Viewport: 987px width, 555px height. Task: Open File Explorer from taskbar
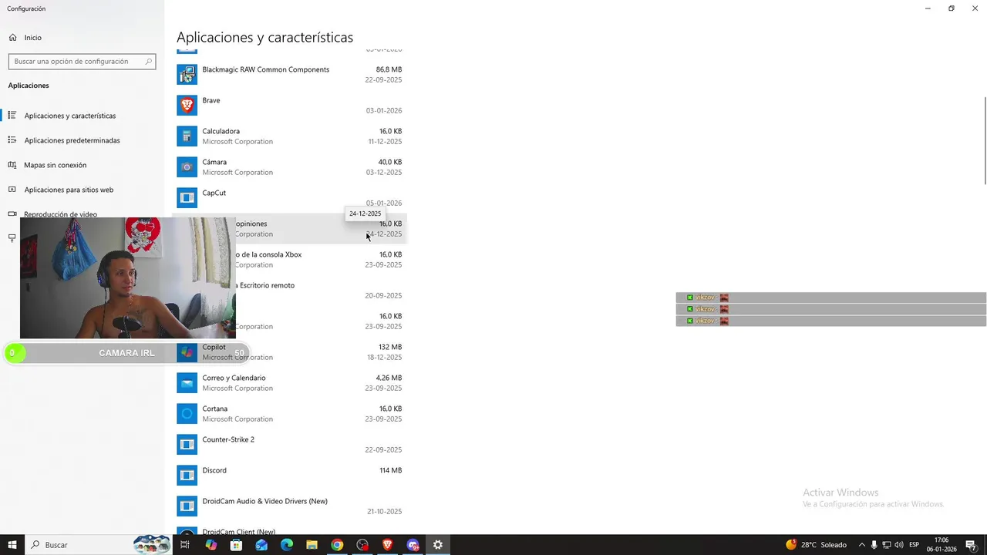click(x=312, y=545)
